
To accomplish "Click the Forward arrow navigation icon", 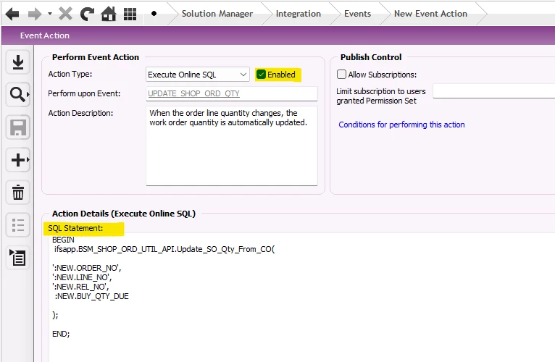I will (35, 14).
